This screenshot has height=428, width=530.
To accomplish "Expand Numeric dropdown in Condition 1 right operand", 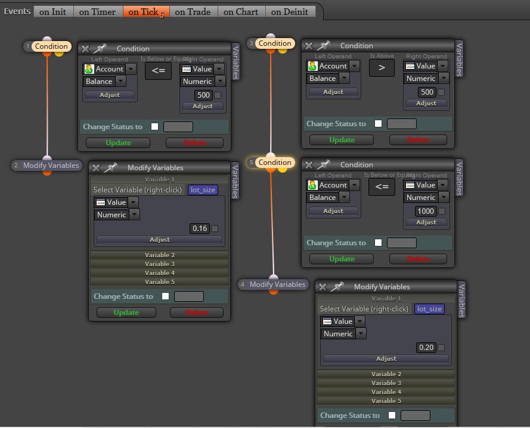I will [x=220, y=82].
